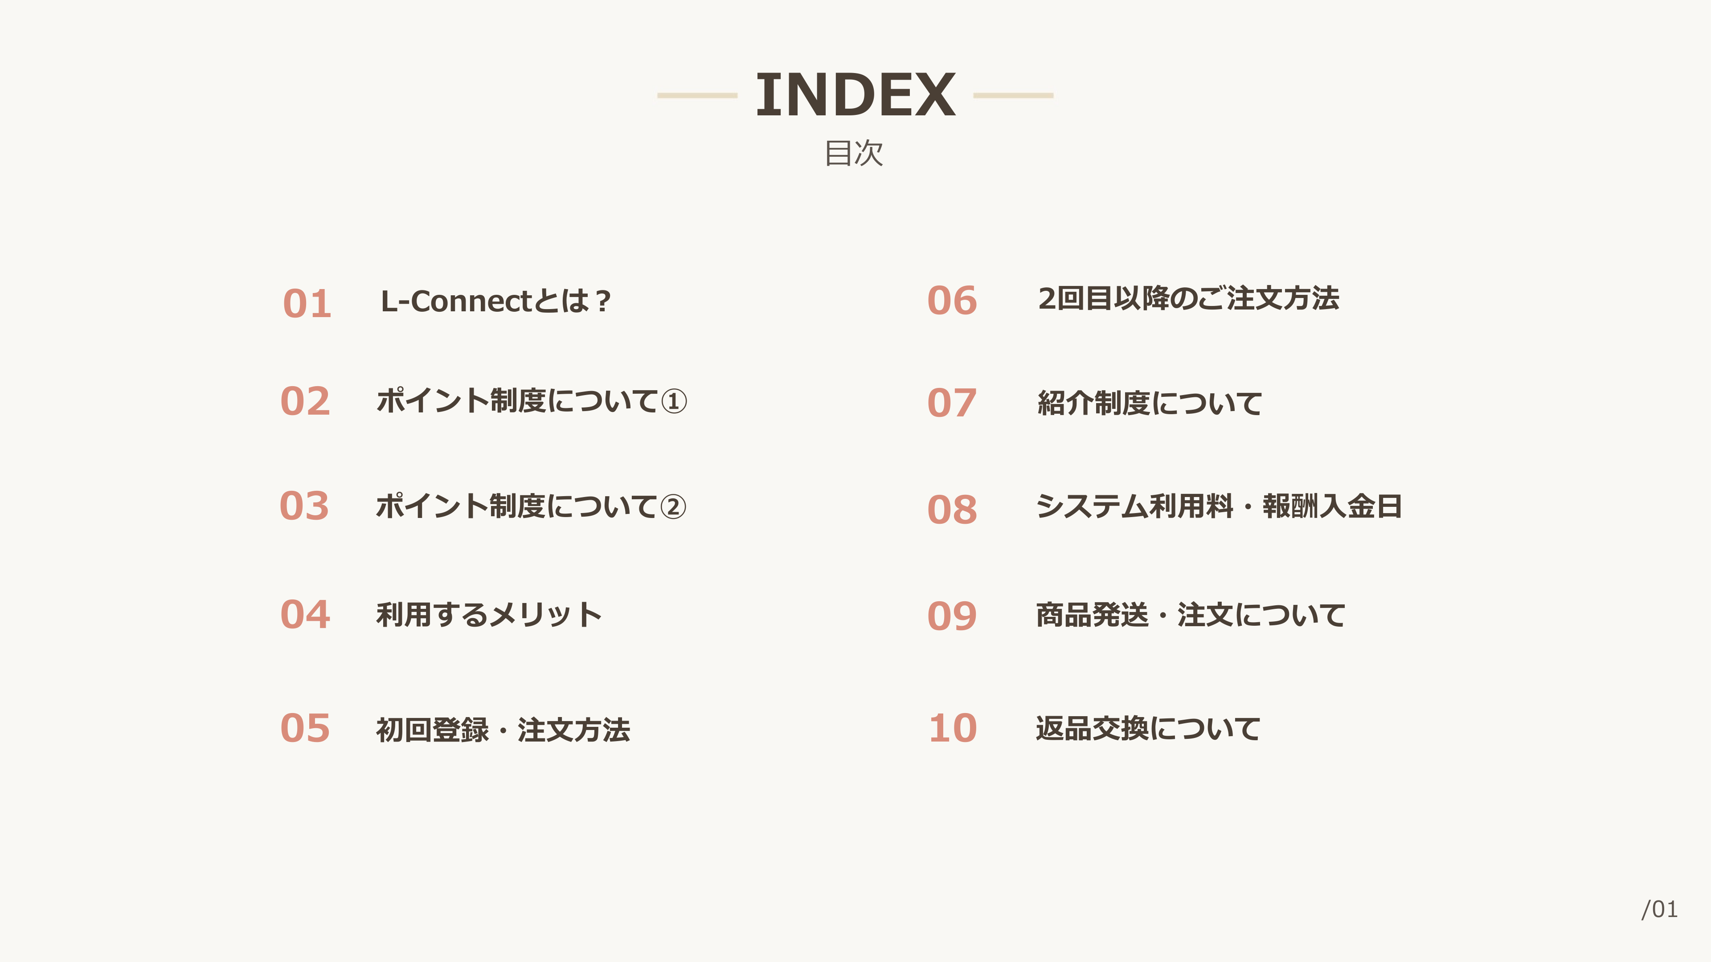Select the 'ポイント制度について①' entry
The image size is (1711, 962).
click(x=532, y=402)
